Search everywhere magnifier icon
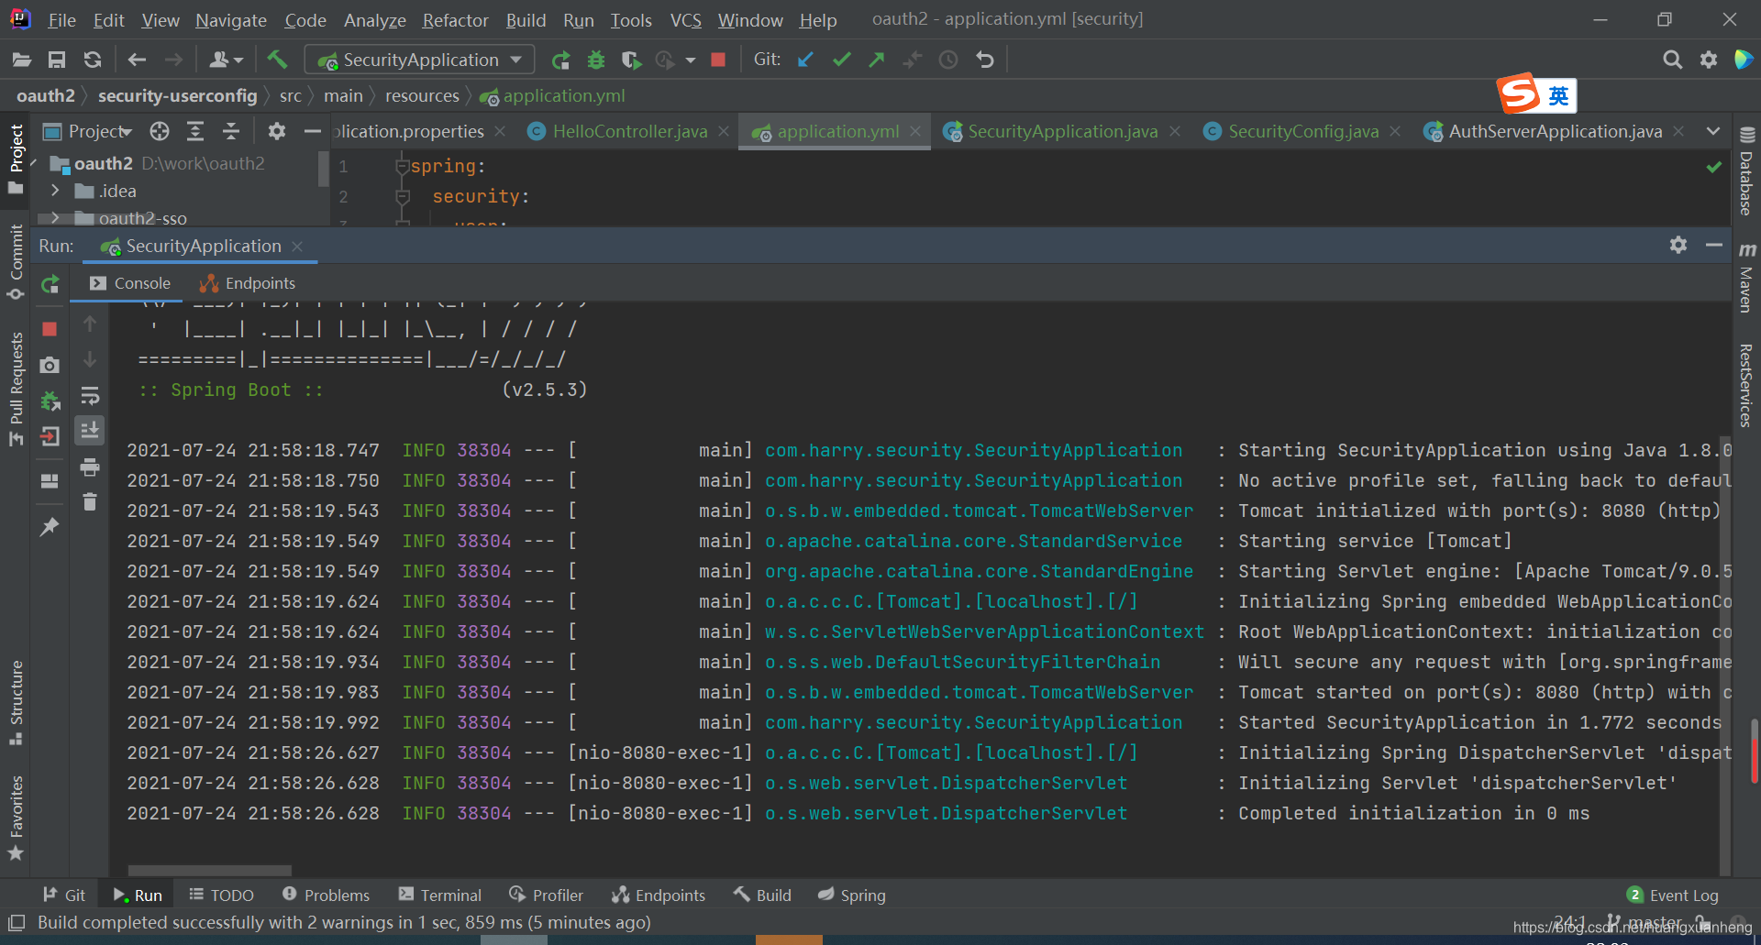 (1673, 60)
